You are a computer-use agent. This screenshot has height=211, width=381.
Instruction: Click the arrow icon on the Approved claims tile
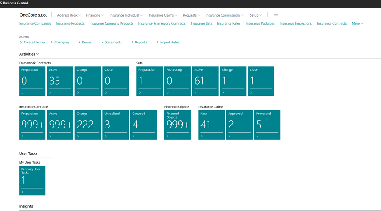pos(229,136)
